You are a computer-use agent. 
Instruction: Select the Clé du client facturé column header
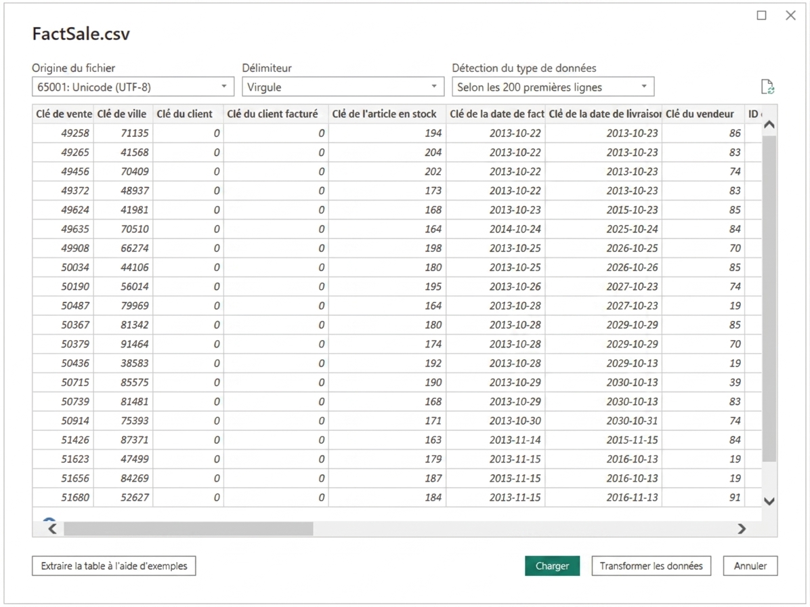(276, 114)
